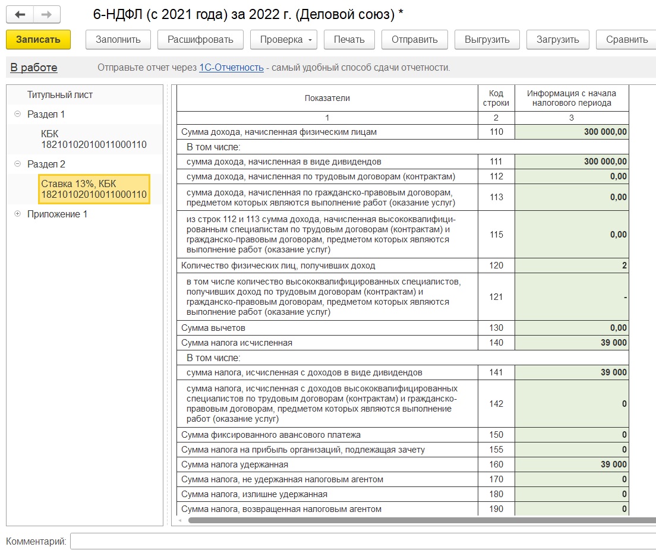Select the КБК item under Раздел 1
656x550 pixels.
94,139
